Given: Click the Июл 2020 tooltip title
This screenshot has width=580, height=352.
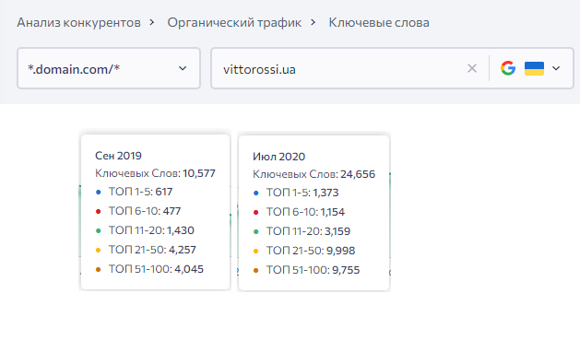Looking at the screenshot, I should tap(278, 157).
